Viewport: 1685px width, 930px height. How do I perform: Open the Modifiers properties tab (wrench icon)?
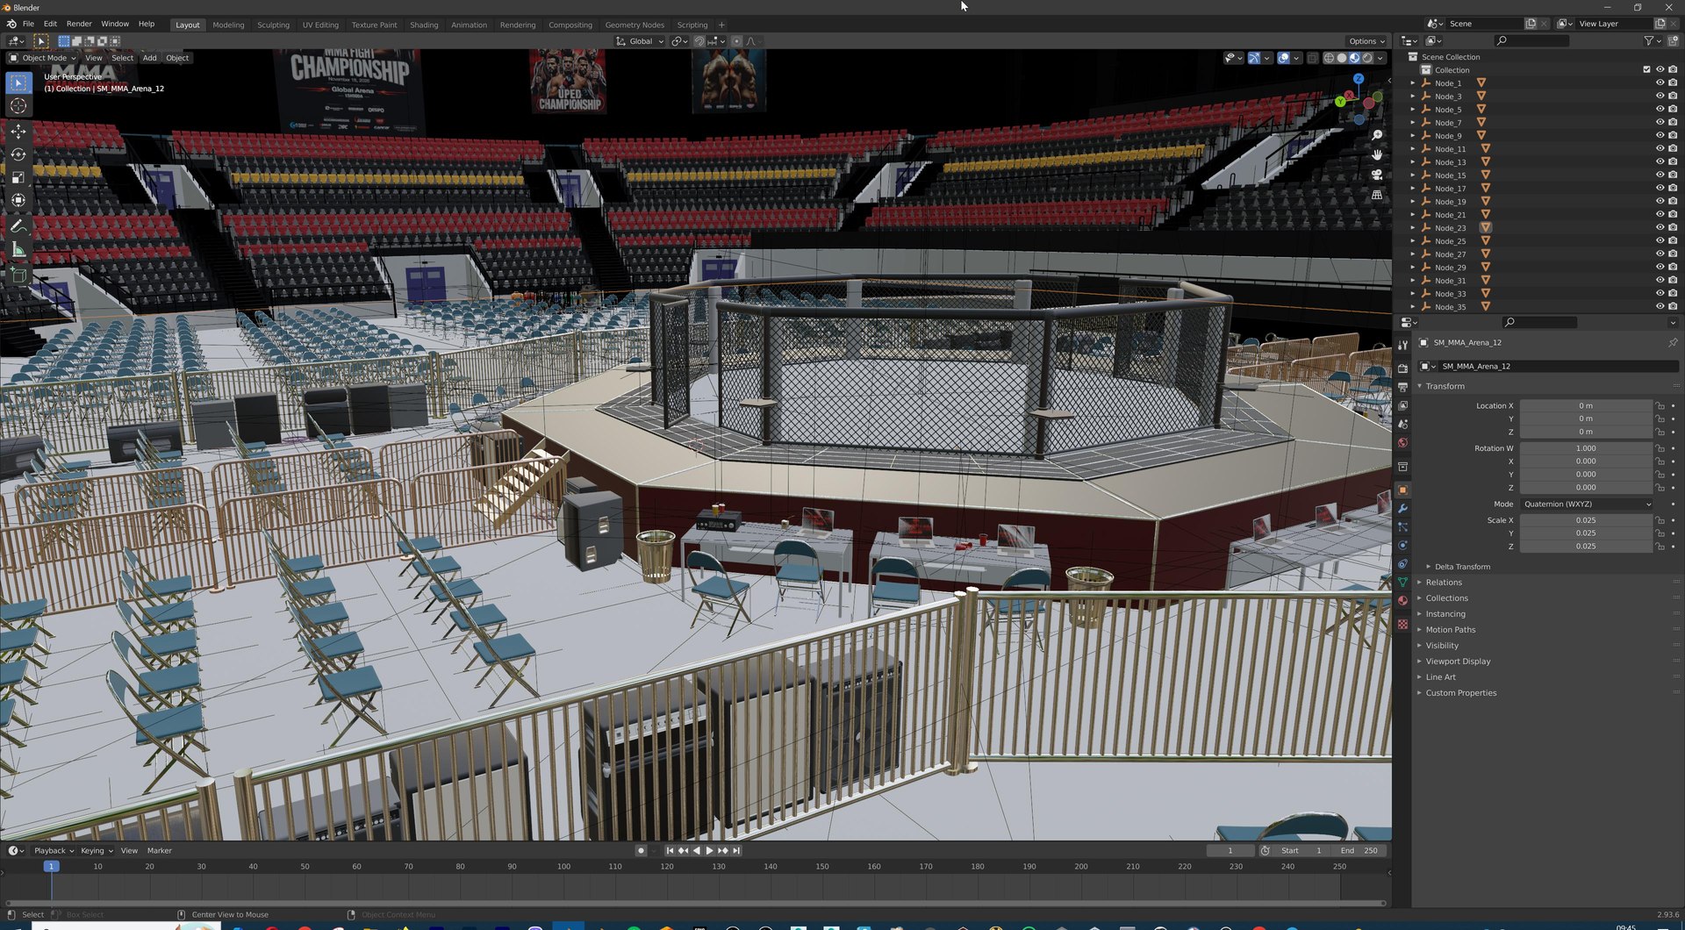coord(1402,509)
